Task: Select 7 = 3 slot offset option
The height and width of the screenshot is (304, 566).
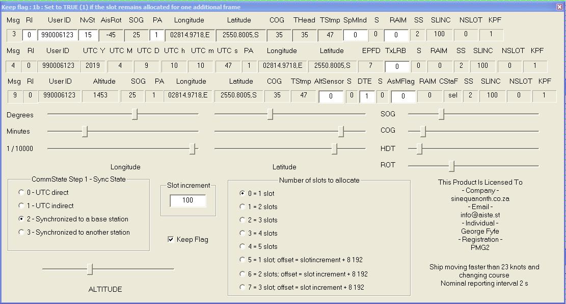Action: point(242,288)
